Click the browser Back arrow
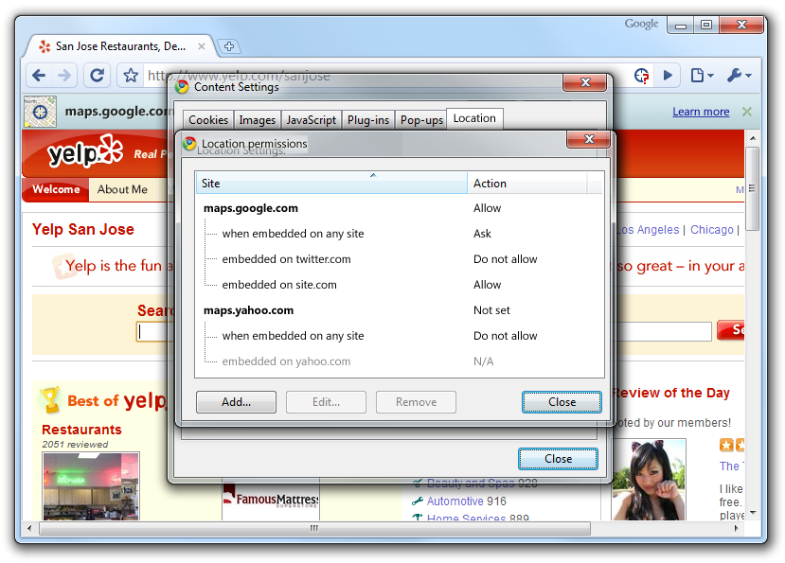 pos(38,76)
